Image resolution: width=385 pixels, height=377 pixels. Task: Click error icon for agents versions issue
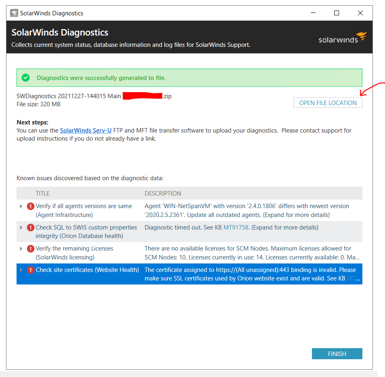tap(30, 206)
